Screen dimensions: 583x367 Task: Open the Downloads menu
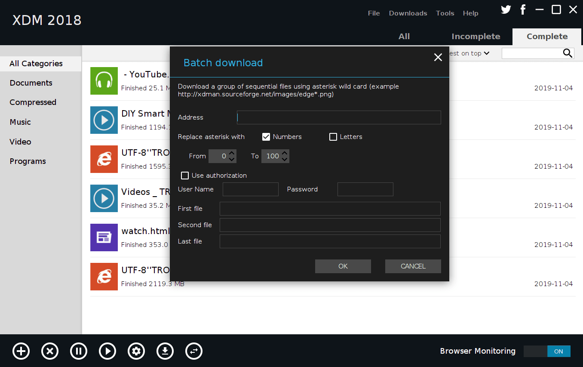(x=408, y=13)
